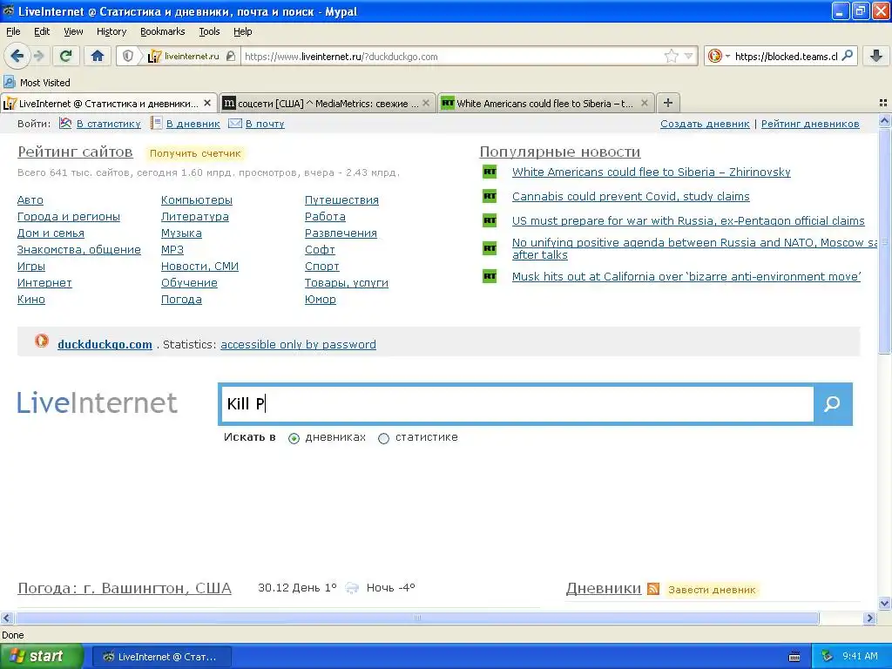The height and width of the screenshot is (669, 892).
Task: Open the В дневник link
Action: click(193, 124)
